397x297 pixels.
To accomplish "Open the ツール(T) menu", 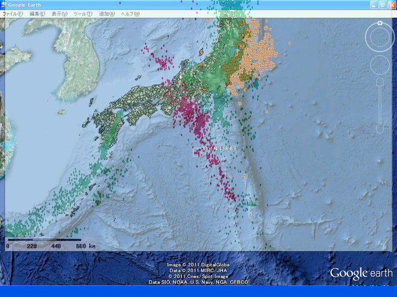I will [83, 13].
